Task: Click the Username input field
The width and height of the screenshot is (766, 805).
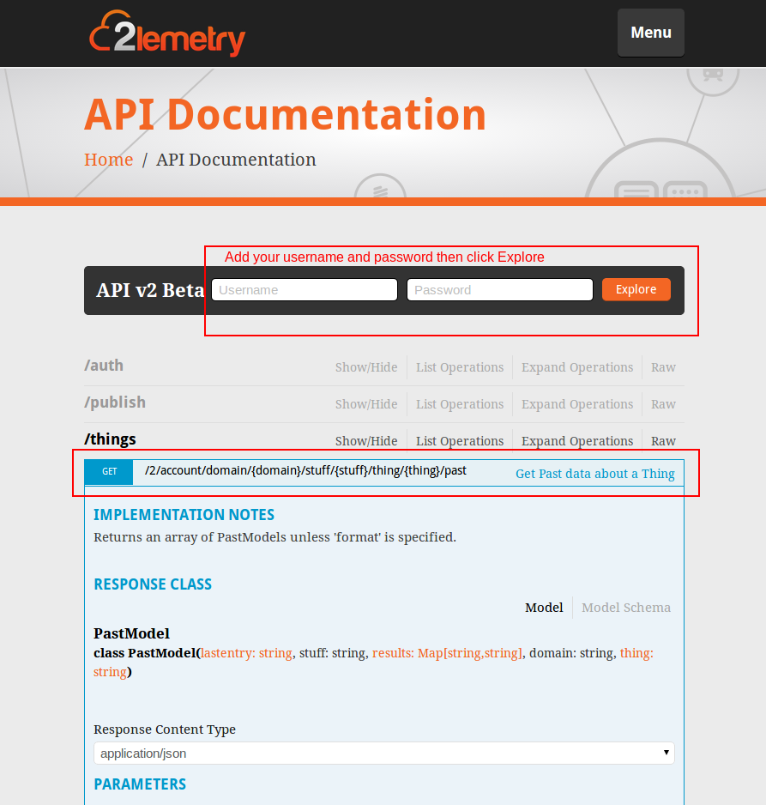Action: pos(305,290)
